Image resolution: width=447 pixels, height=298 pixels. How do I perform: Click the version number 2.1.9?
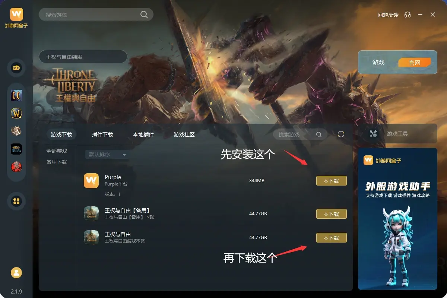pos(16,291)
